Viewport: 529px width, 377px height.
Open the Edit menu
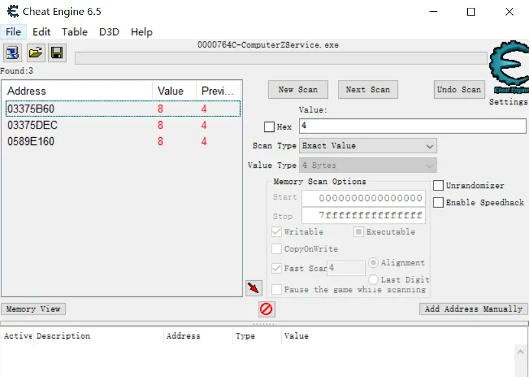point(42,32)
